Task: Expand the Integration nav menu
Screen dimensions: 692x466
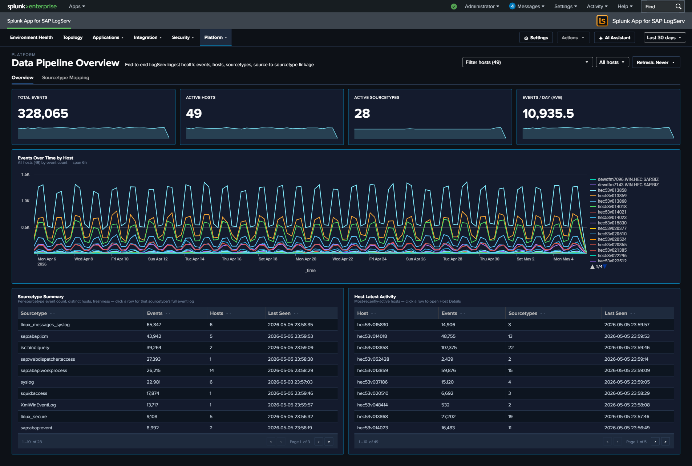Action: 147,37
